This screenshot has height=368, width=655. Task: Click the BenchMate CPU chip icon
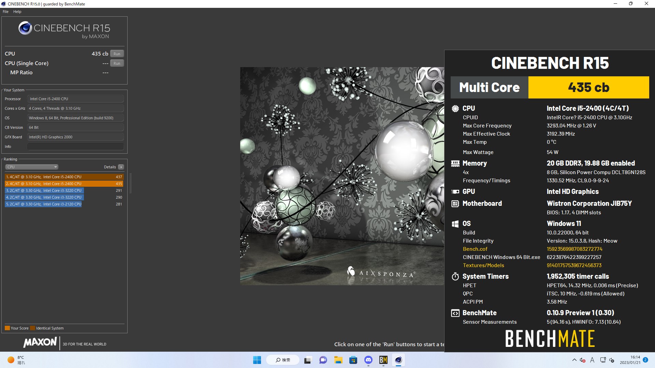coord(455,108)
